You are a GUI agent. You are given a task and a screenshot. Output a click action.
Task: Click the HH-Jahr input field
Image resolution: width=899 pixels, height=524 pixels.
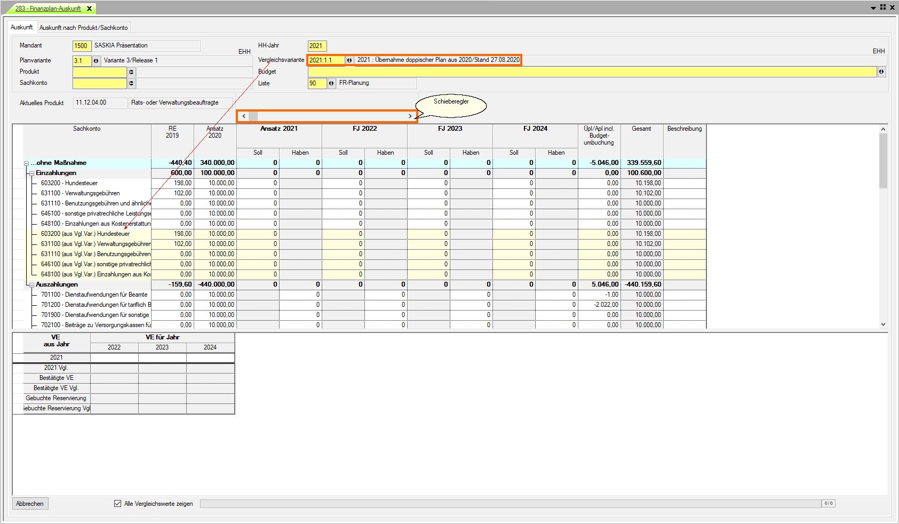pos(316,46)
